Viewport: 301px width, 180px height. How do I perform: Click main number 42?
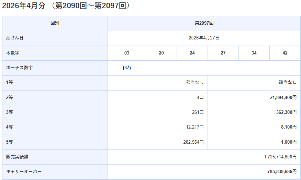(x=285, y=53)
